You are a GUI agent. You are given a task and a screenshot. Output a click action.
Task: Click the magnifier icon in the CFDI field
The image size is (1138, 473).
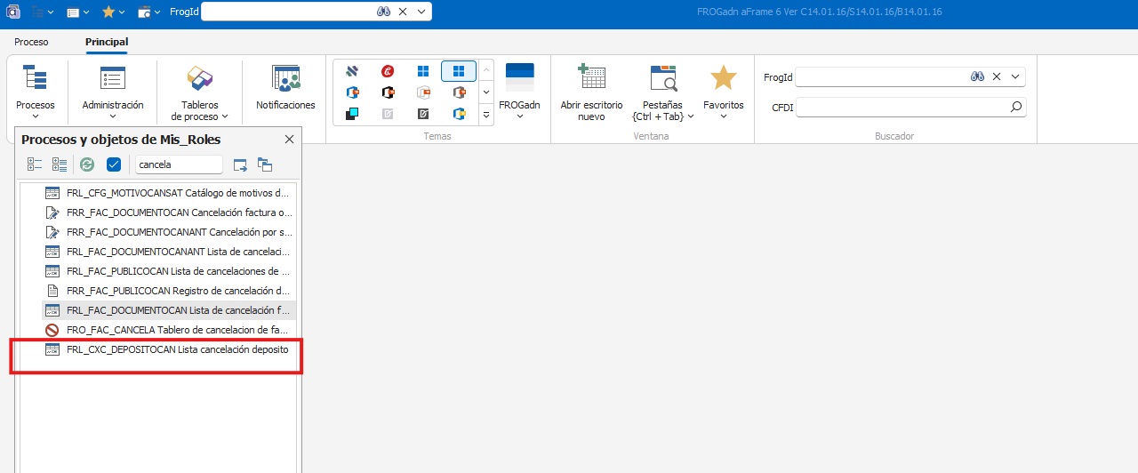pos(1016,108)
